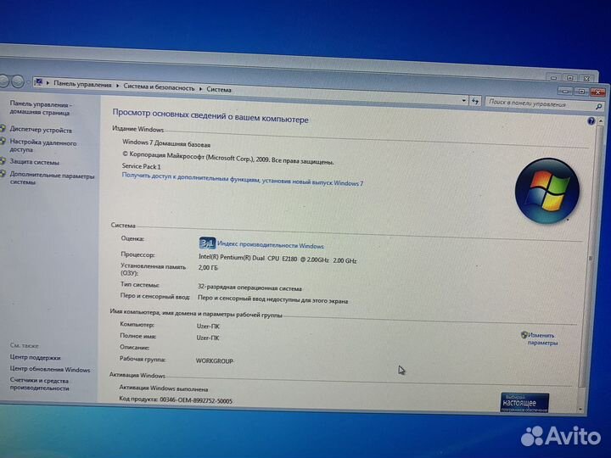611x458 pixels.
Task: Click shield icon beside 'Изменить параметры'
Action: (x=524, y=334)
